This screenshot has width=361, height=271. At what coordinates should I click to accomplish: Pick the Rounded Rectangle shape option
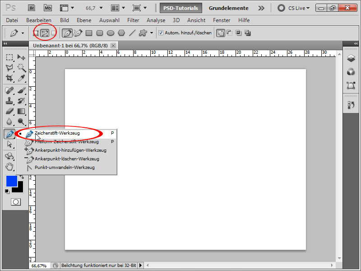pos(100,33)
